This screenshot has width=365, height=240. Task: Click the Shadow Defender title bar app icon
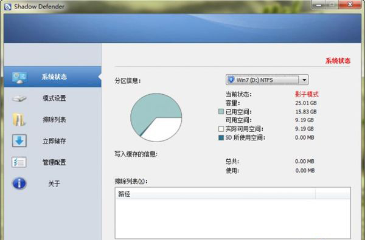[8, 7]
